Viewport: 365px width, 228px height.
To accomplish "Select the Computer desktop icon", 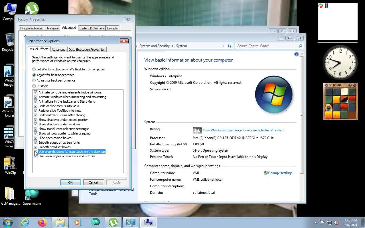I will [x=9, y=11].
